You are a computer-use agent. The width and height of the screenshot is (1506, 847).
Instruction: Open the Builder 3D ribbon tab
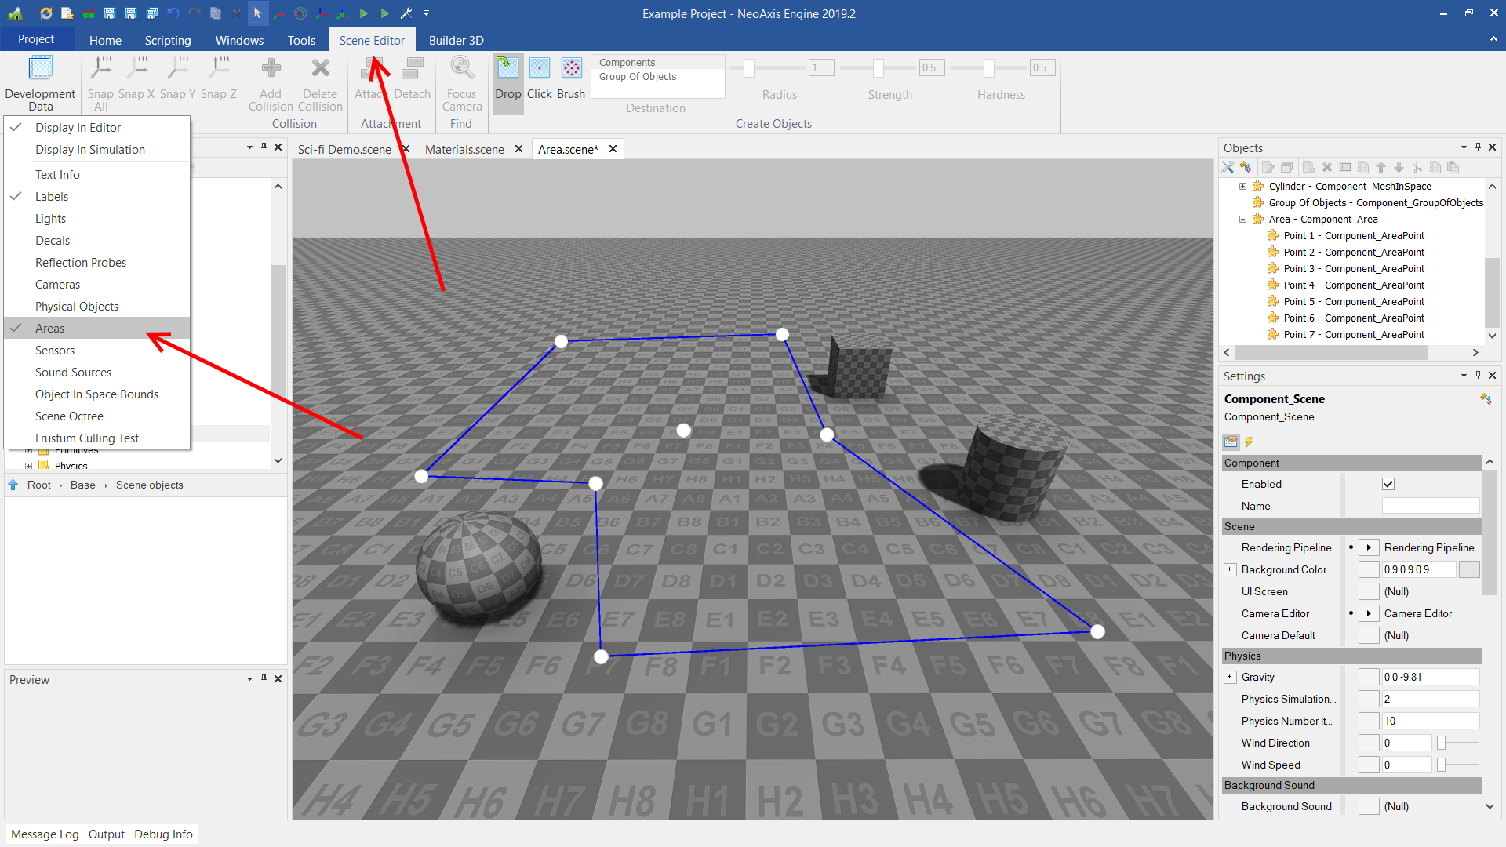(456, 40)
